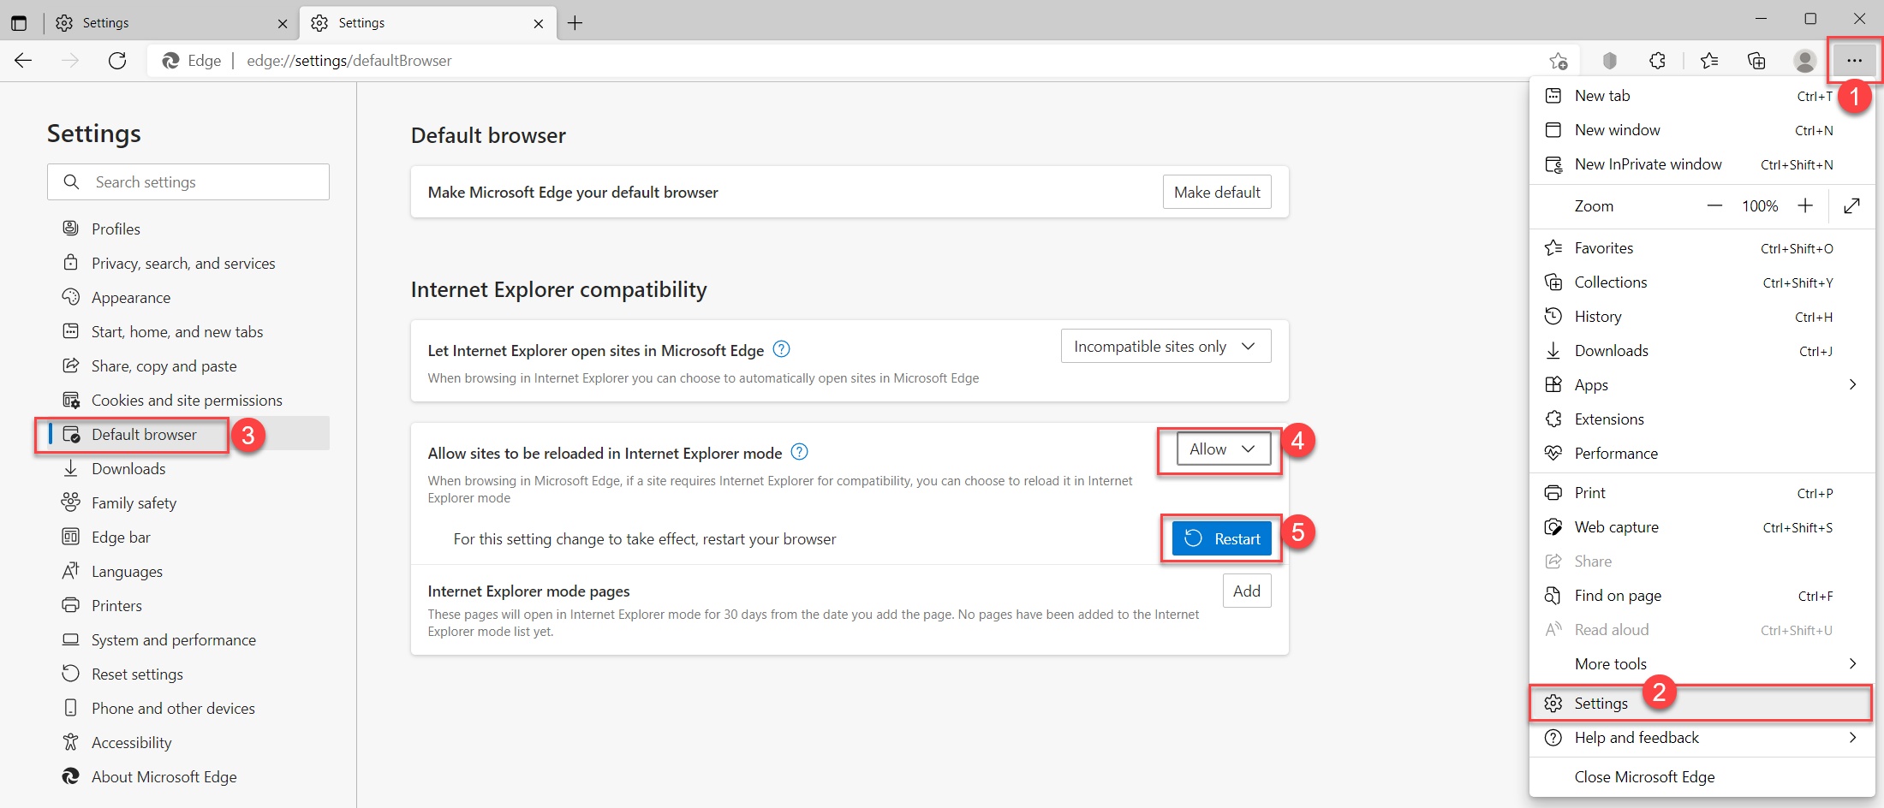Open the Collections toolbar icon

pyautogui.click(x=1756, y=61)
